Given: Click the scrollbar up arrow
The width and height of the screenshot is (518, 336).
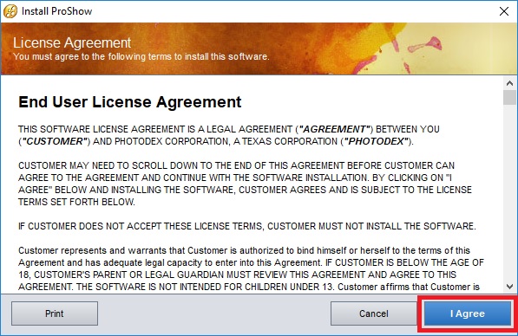Looking at the screenshot, I should pos(509,83).
